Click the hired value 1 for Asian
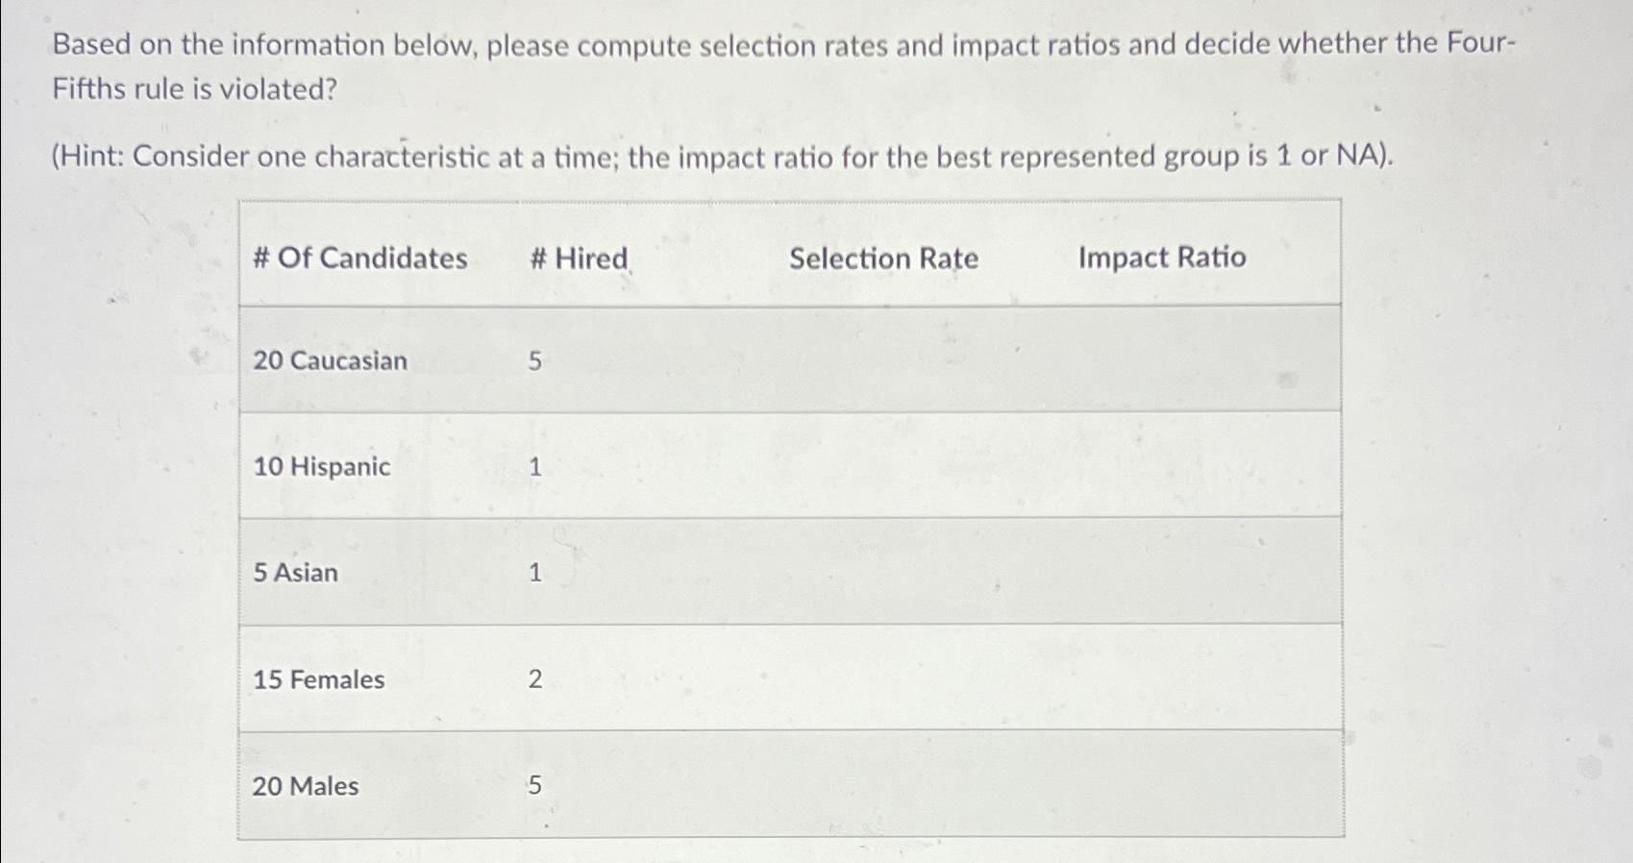This screenshot has height=863, width=1633. [x=535, y=573]
